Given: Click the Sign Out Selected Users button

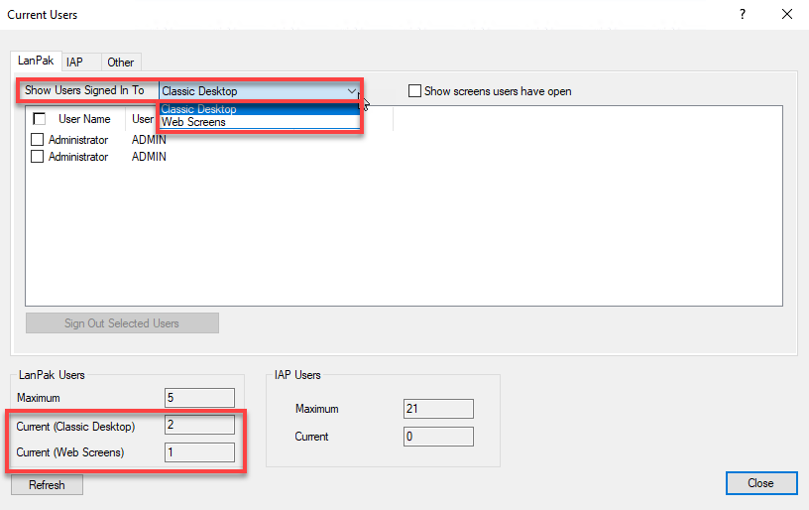Looking at the screenshot, I should (x=122, y=323).
